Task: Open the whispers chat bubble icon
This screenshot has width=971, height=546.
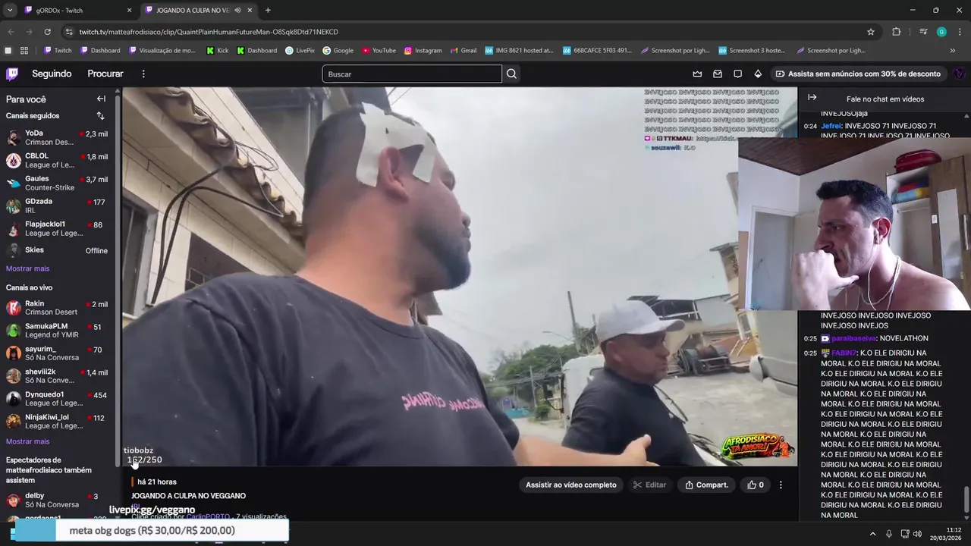Action: click(x=737, y=74)
